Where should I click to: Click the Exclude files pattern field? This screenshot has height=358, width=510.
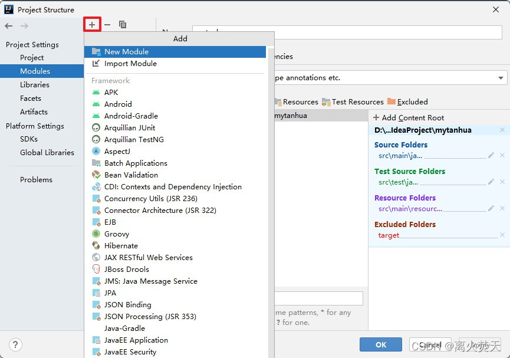coord(319,298)
